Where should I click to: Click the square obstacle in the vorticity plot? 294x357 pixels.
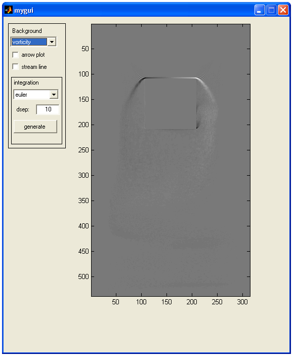[171, 104]
